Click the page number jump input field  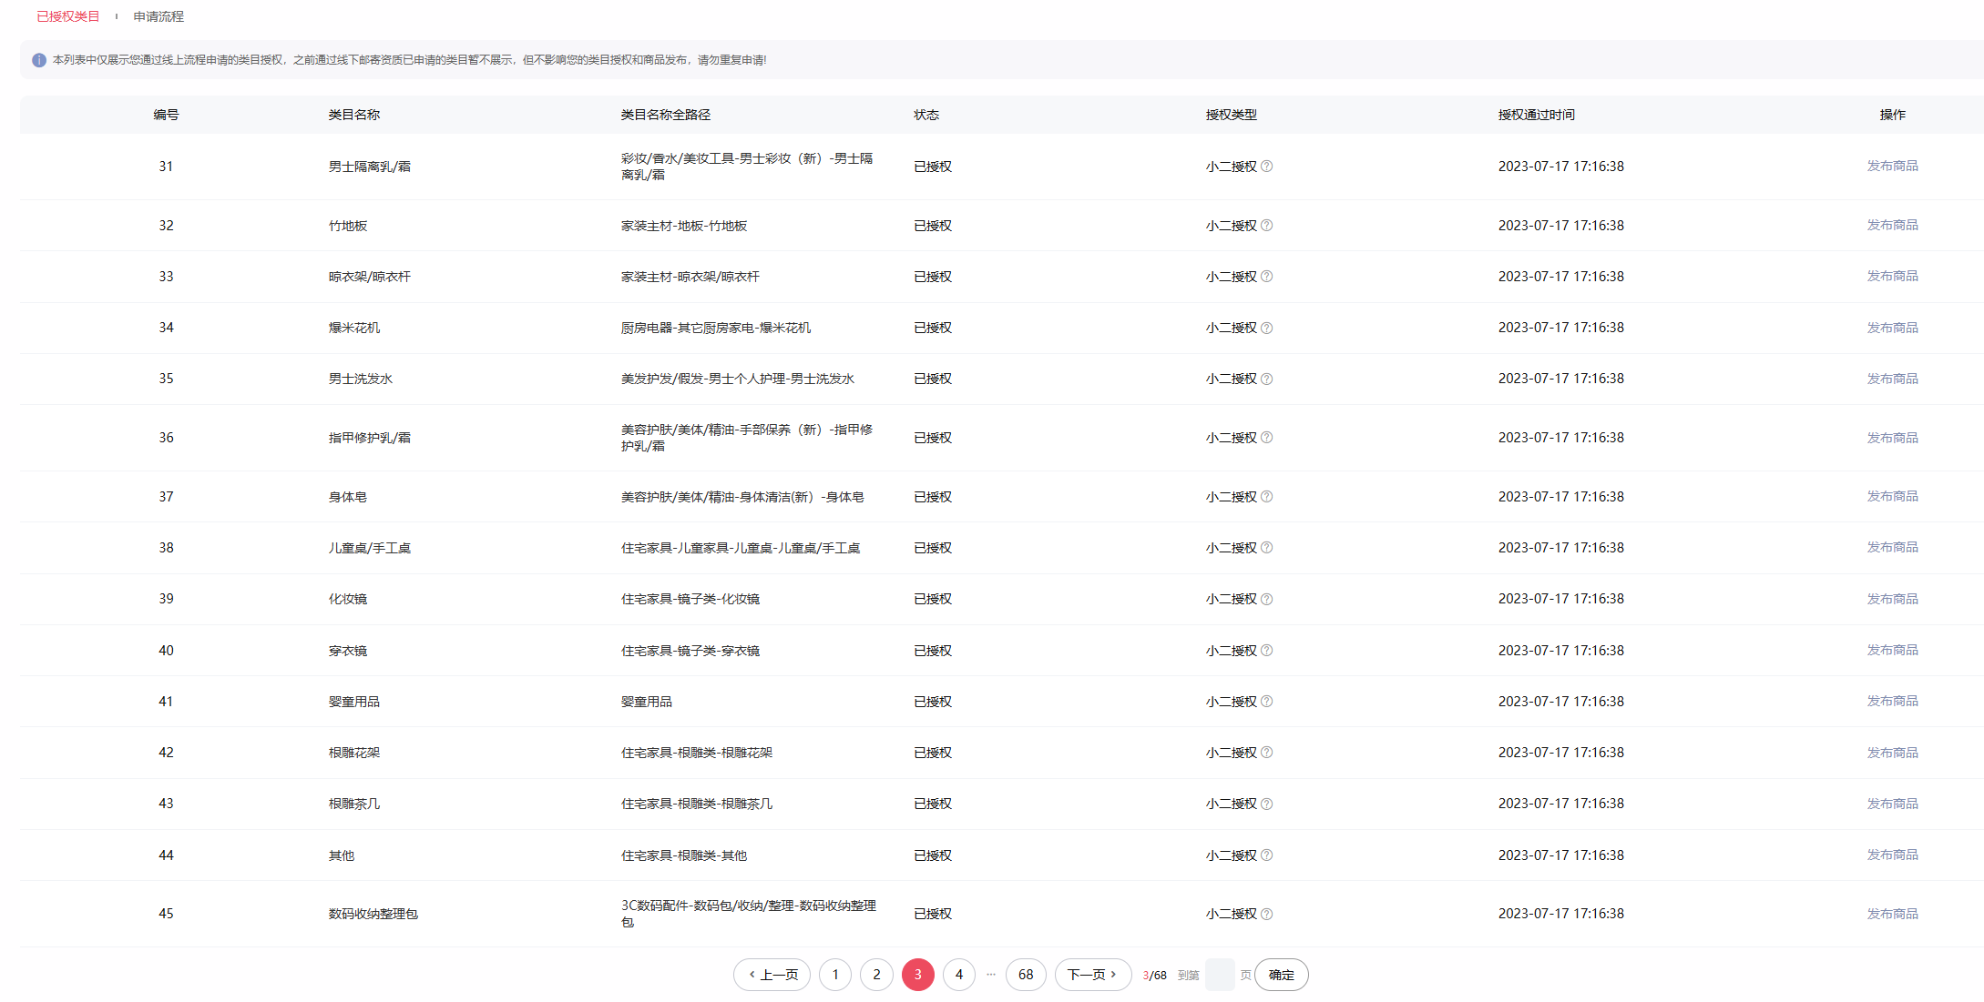pos(1219,975)
